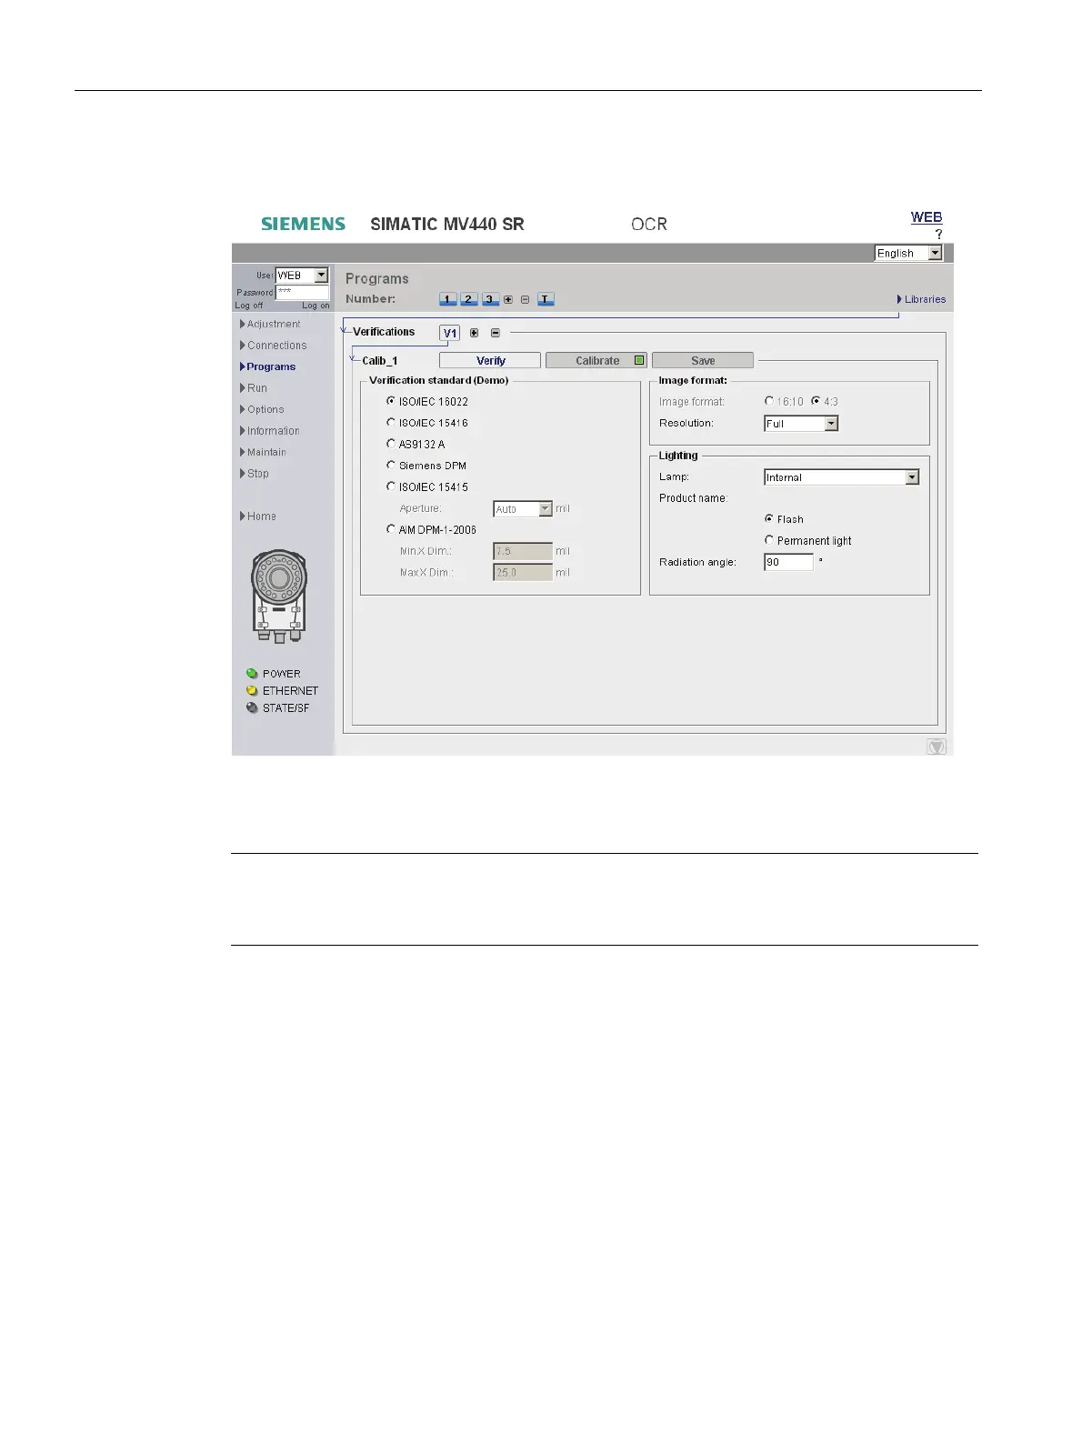Screen dimensions: 1082x1444
Task: Open the language dropdown showing English
Action: pyautogui.click(x=908, y=253)
